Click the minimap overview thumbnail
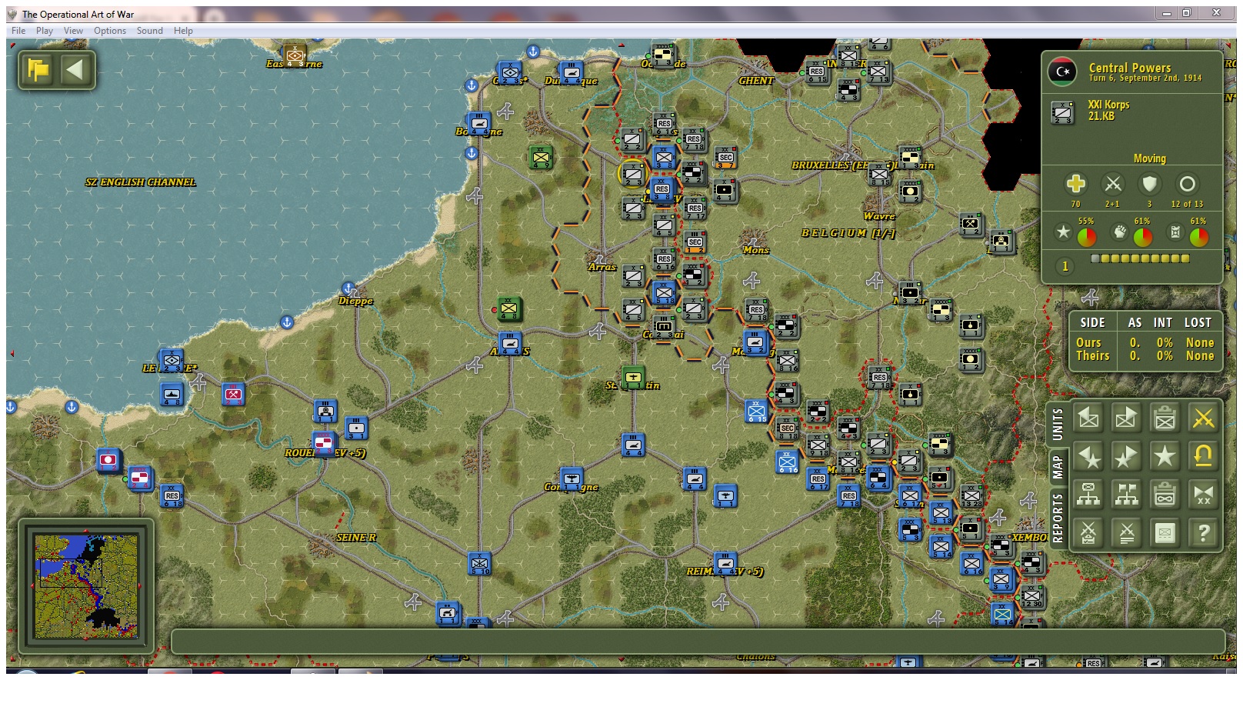Screen dimensions: 1243x710 pyautogui.click(x=86, y=586)
